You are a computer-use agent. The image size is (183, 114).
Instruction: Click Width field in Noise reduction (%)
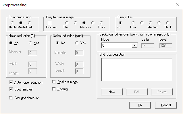[x=33, y=64]
